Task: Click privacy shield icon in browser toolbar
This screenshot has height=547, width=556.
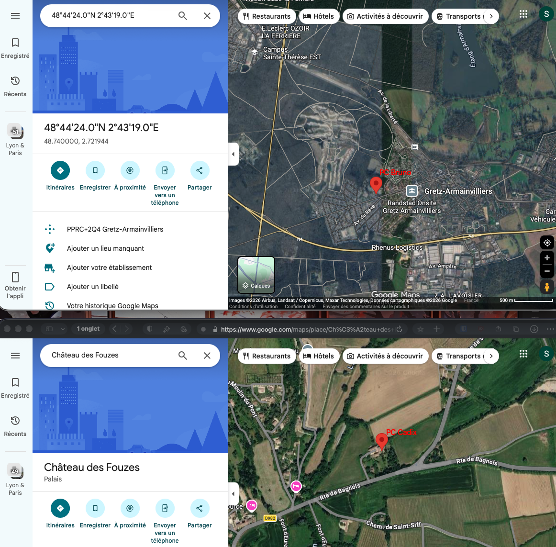Action: [x=150, y=329]
